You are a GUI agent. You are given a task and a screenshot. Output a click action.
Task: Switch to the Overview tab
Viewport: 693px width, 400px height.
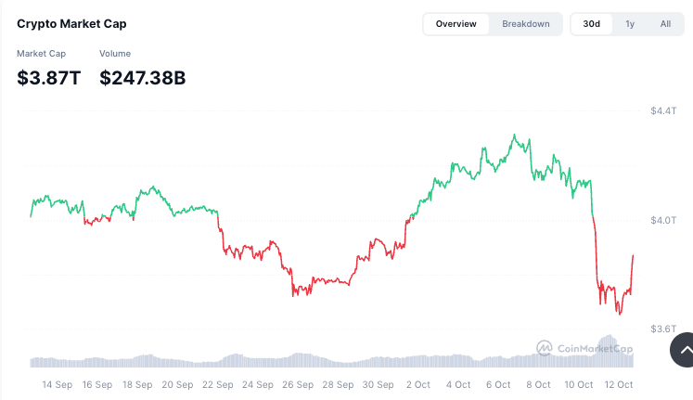point(456,24)
